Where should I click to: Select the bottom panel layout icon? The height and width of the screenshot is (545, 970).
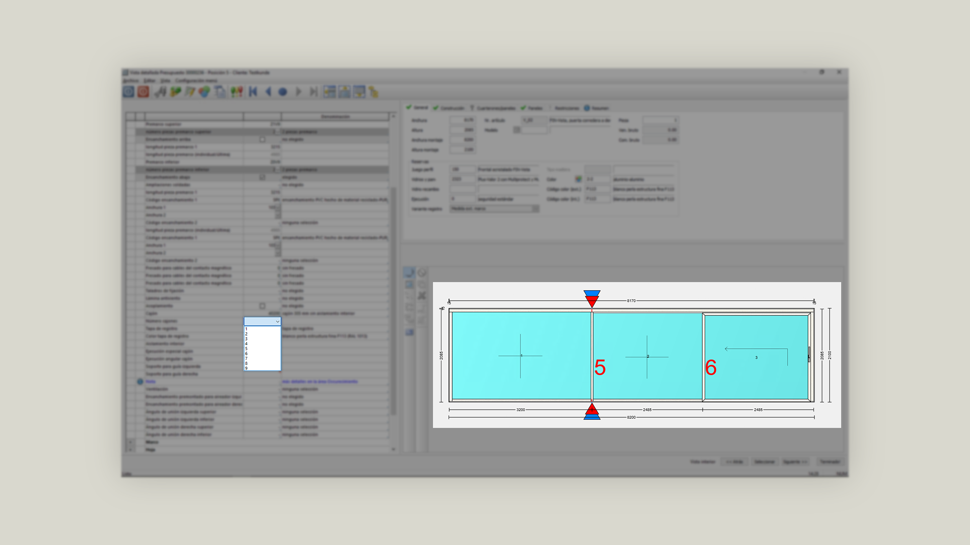pos(359,92)
